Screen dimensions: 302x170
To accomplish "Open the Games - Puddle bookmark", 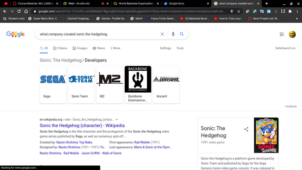I will pyautogui.click(x=111, y=18).
